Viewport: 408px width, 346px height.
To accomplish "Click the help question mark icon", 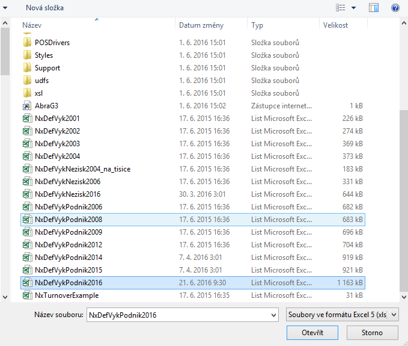I will pyautogui.click(x=395, y=8).
